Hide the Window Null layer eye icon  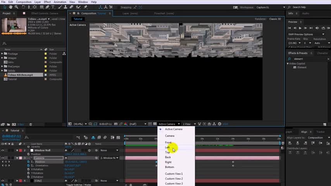click(x=3, y=150)
